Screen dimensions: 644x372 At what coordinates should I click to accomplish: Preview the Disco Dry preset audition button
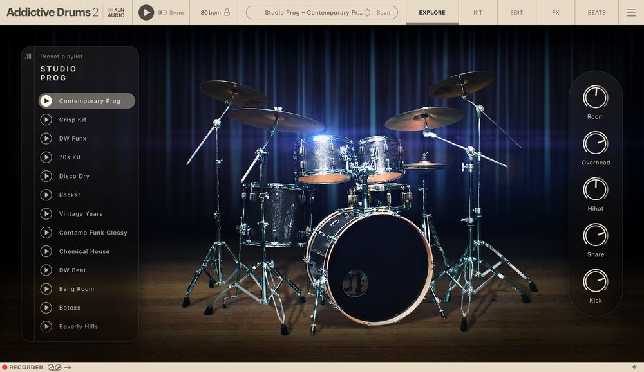[46, 176]
